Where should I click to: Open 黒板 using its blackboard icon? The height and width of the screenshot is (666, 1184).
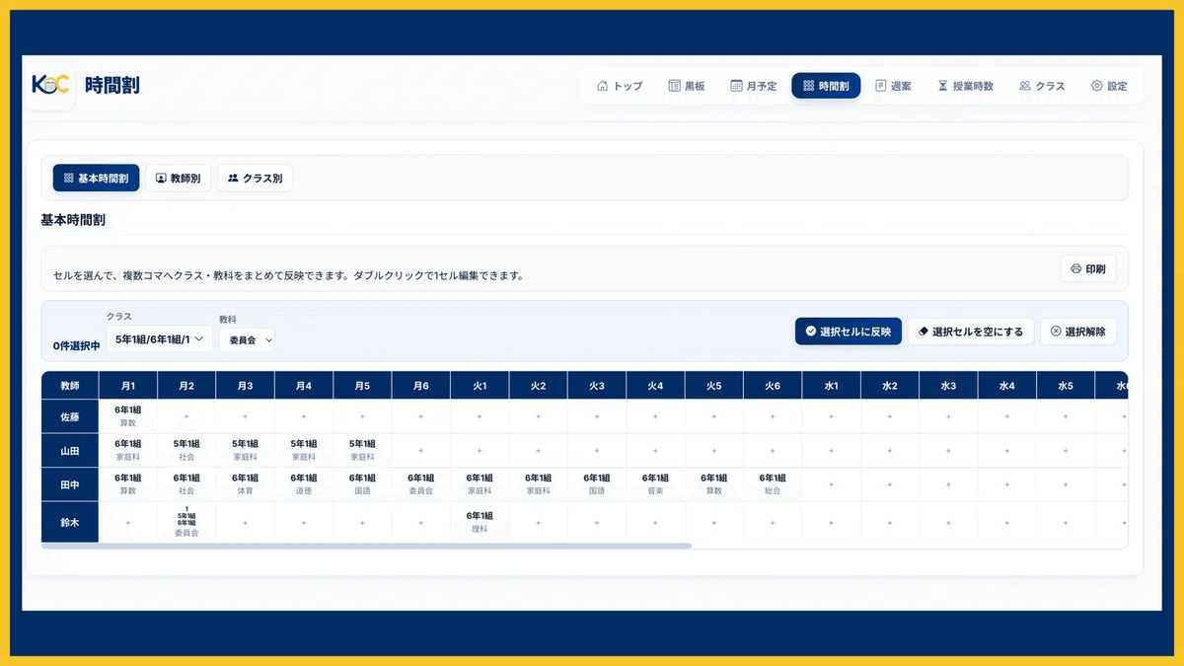point(675,86)
